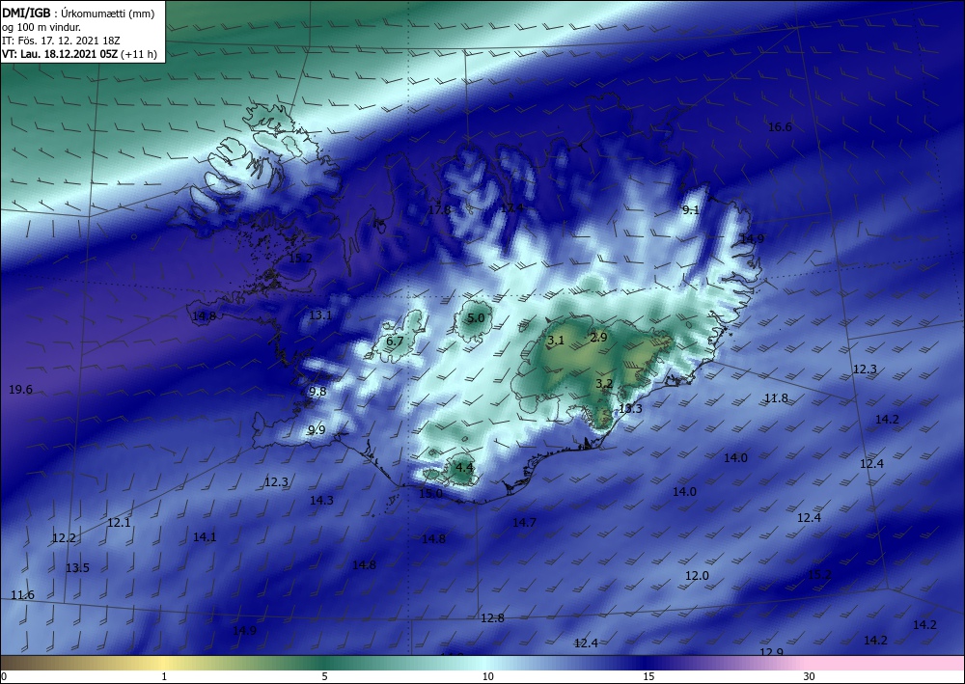This screenshot has width=965, height=684.
Task: Click the 13.3 value on the coast
Action: [x=630, y=408]
